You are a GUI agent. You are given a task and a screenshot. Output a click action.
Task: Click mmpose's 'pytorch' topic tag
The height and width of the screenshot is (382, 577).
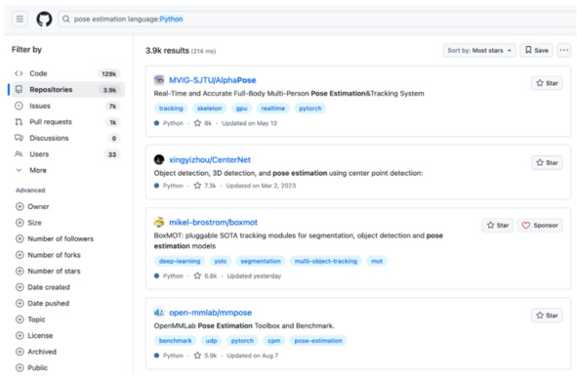(242, 341)
